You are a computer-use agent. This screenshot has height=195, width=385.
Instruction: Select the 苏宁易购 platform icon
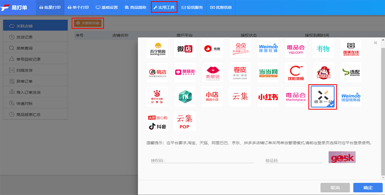click(157, 48)
